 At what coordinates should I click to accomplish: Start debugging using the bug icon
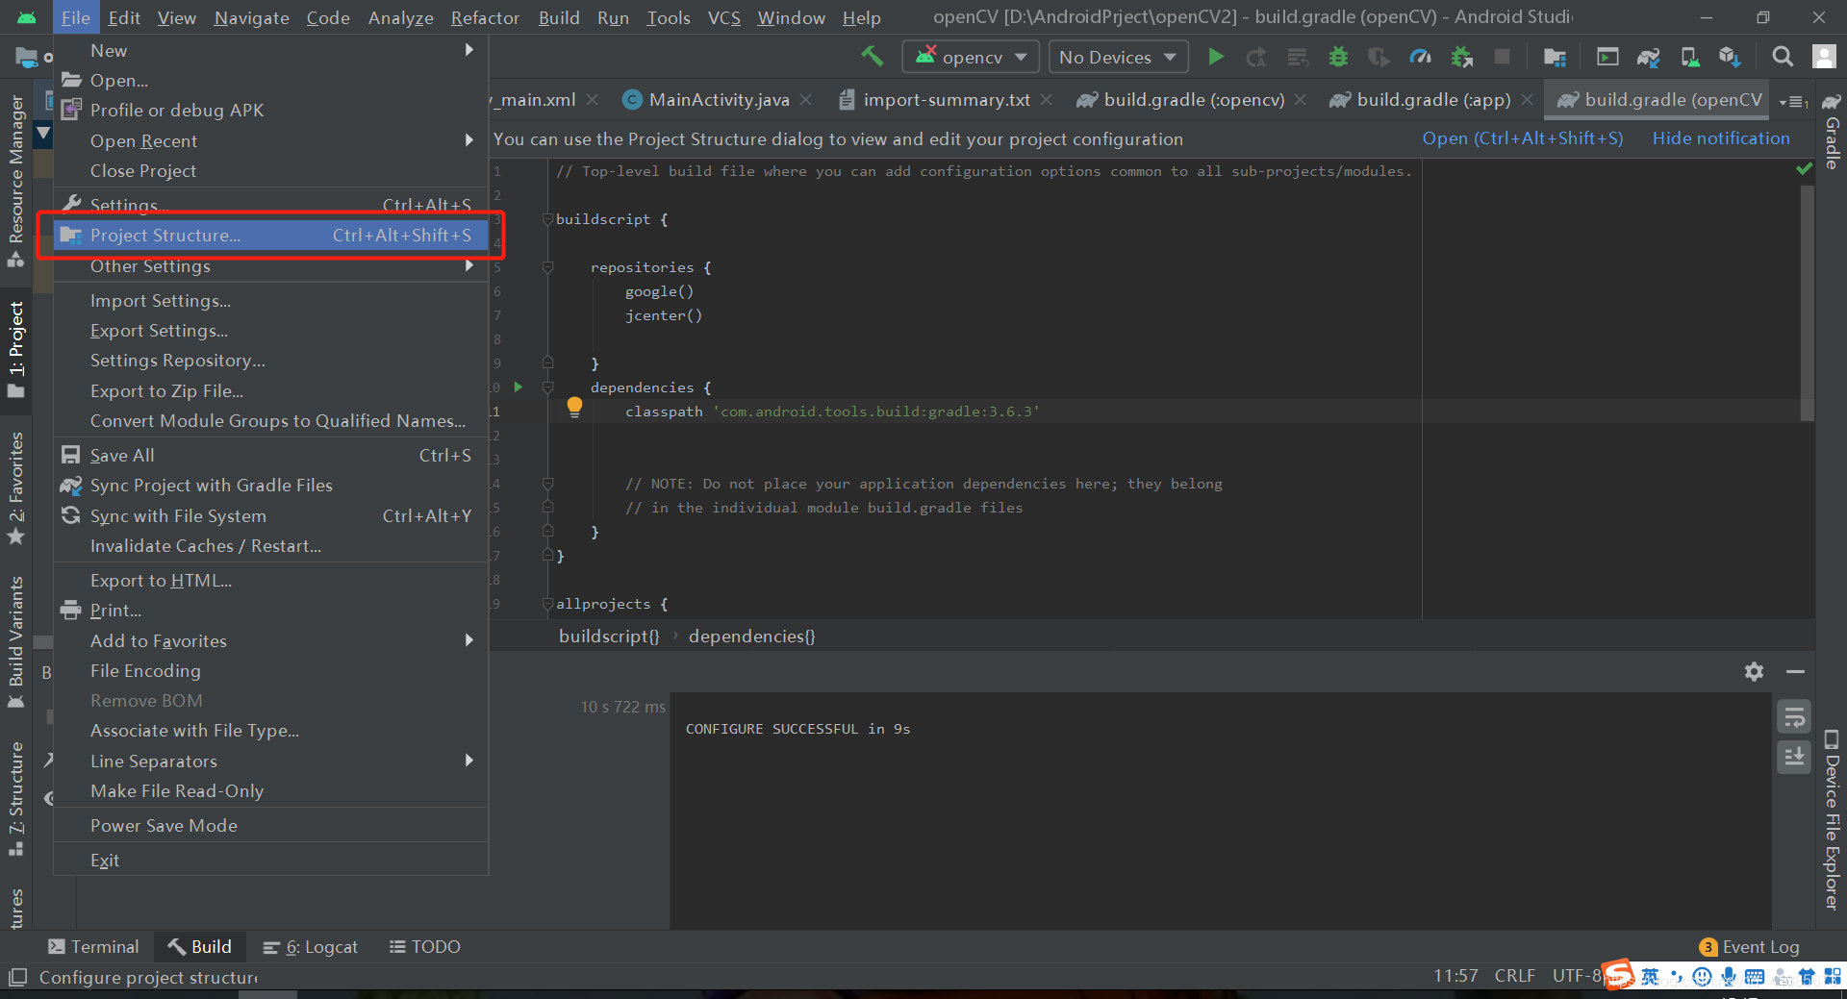[x=1338, y=57]
